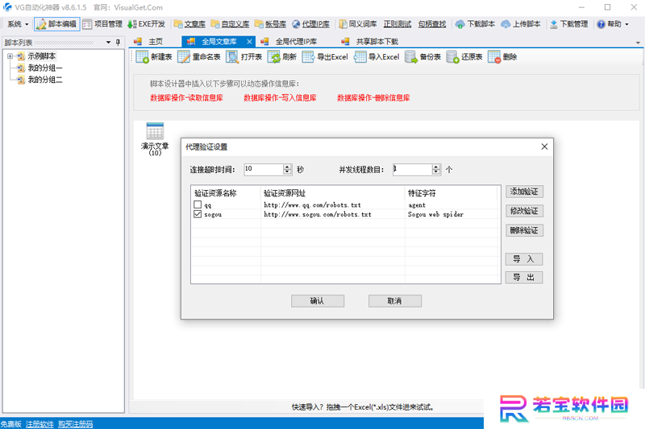Check the qq verification source checkbox

point(198,204)
